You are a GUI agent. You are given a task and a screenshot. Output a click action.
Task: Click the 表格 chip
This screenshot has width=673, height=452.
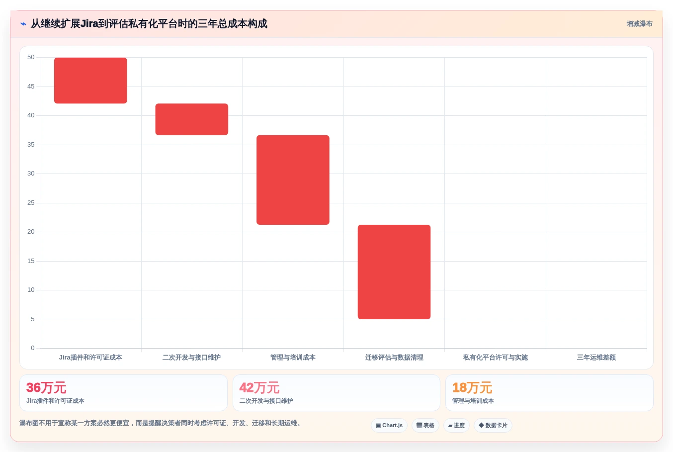click(x=425, y=426)
